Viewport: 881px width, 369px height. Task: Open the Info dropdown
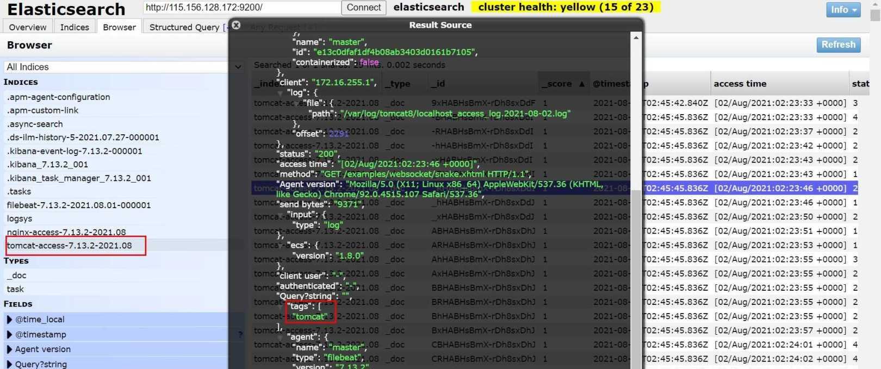click(843, 10)
